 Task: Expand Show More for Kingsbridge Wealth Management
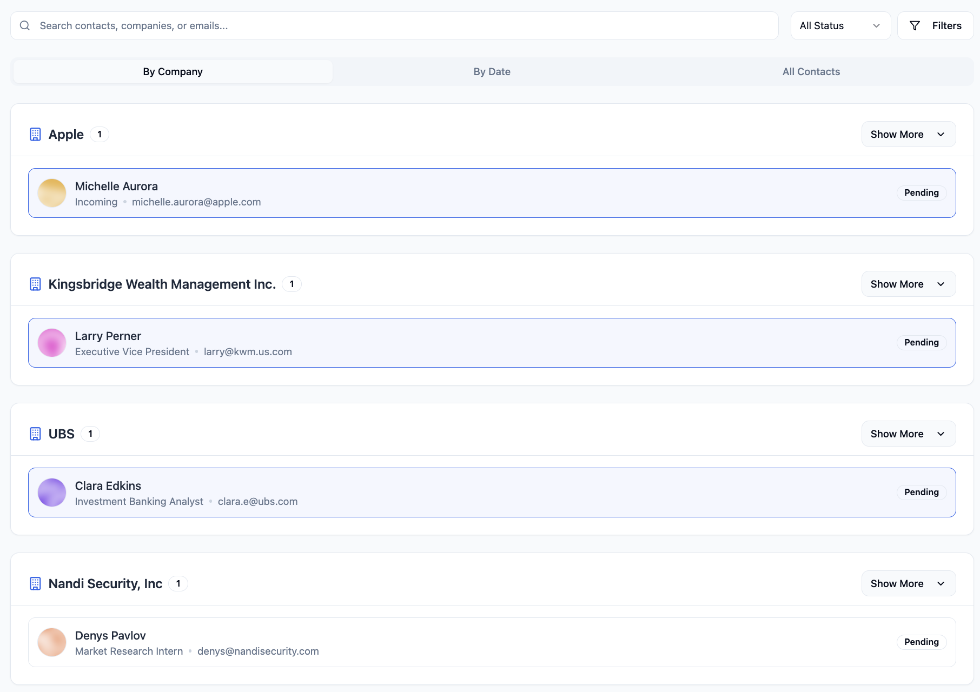(908, 284)
